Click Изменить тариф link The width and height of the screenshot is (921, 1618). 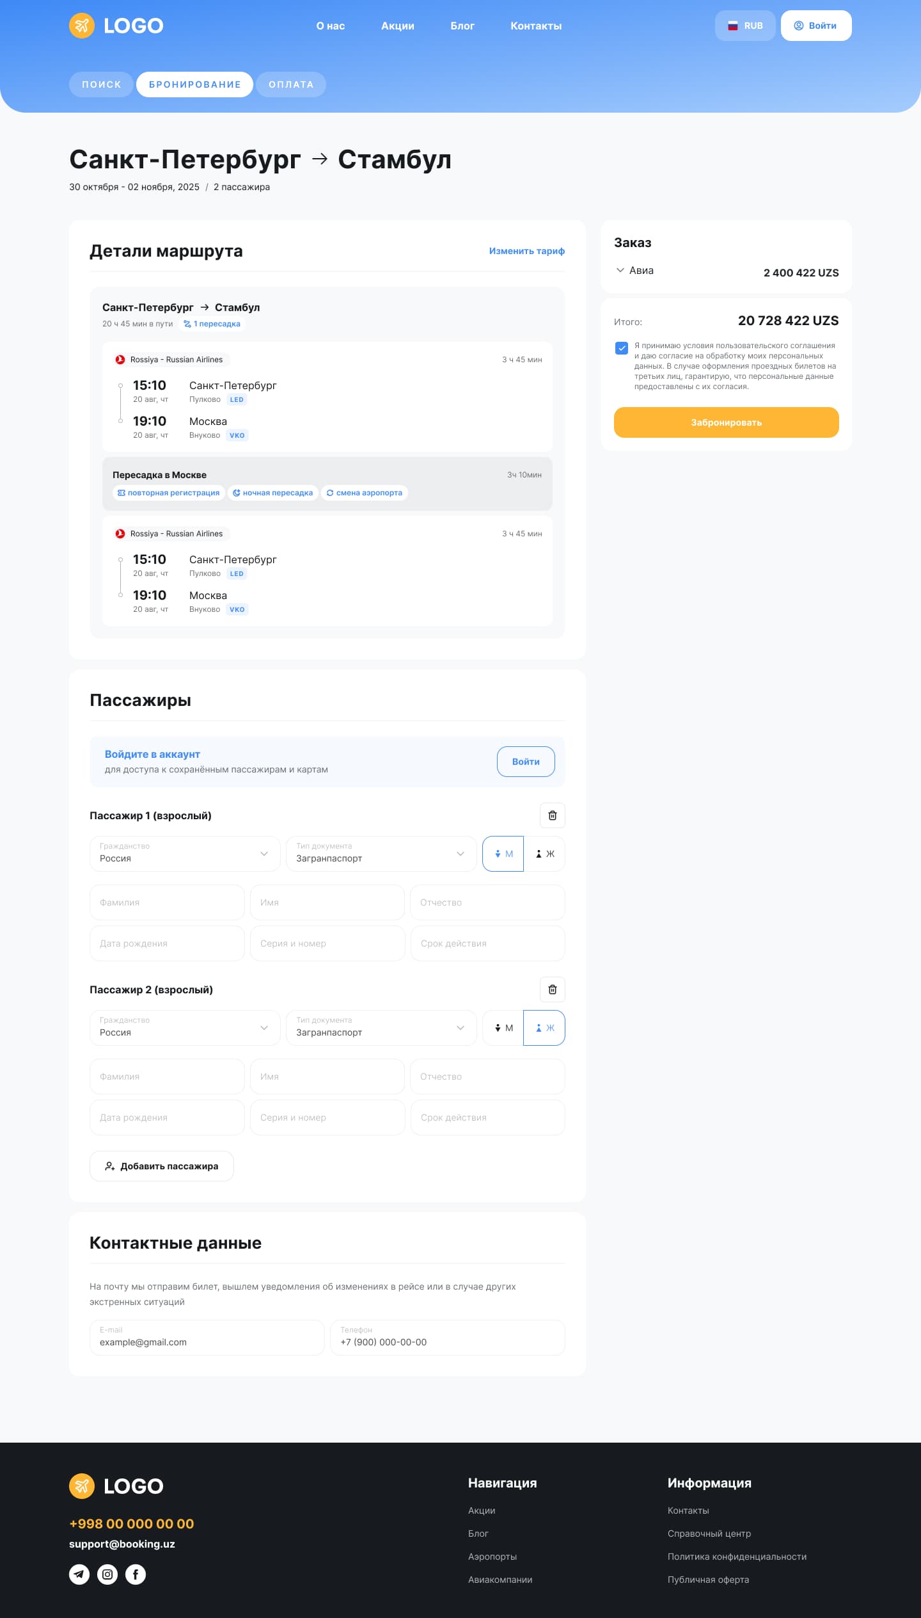coord(527,251)
